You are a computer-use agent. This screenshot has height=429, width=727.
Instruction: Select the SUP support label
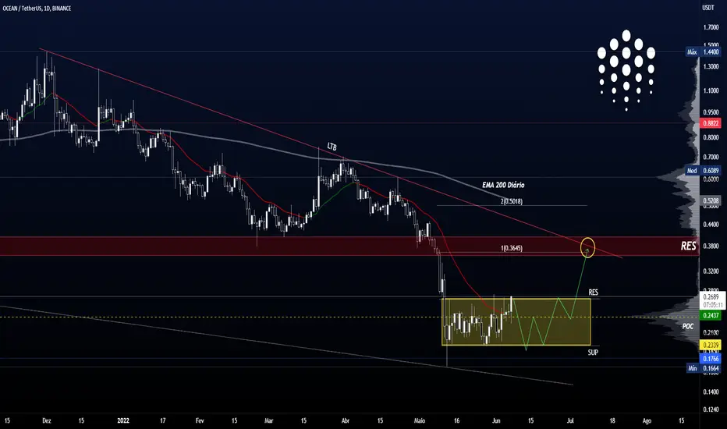[x=593, y=353]
